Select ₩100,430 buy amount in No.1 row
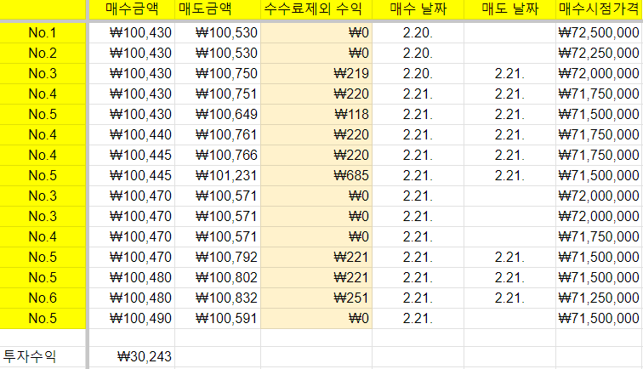 click(132, 33)
